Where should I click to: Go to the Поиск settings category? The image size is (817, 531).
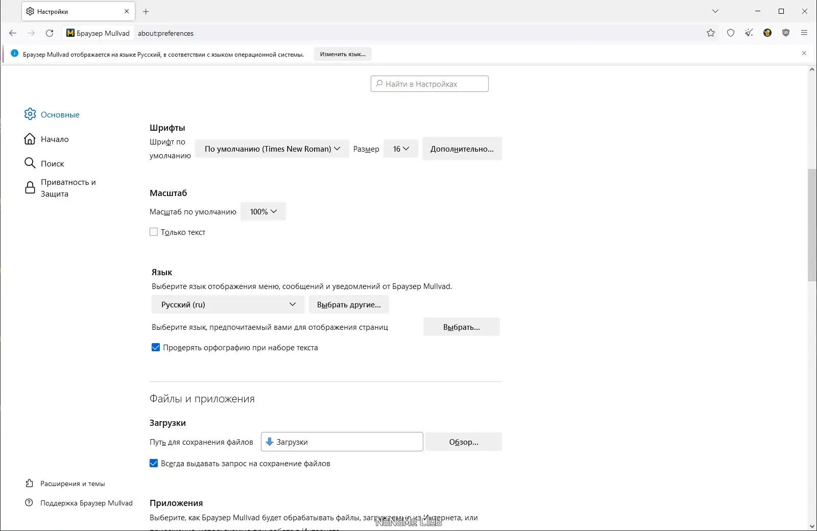pos(44,163)
